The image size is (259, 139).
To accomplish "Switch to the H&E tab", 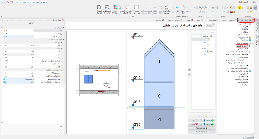I will click(x=188, y=20).
